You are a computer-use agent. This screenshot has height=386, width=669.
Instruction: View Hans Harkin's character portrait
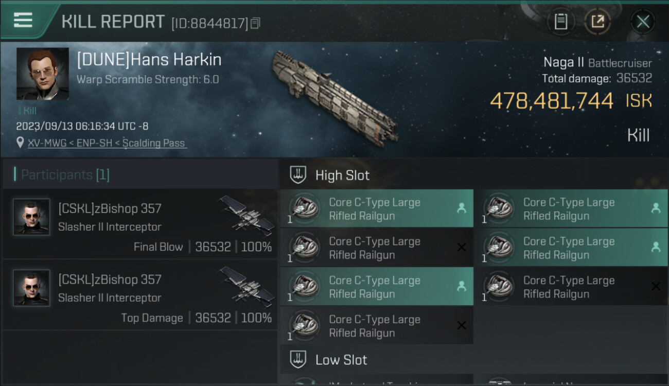click(x=42, y=74)
